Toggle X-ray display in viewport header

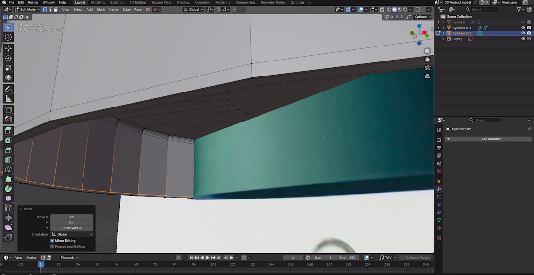pos(382,10)
